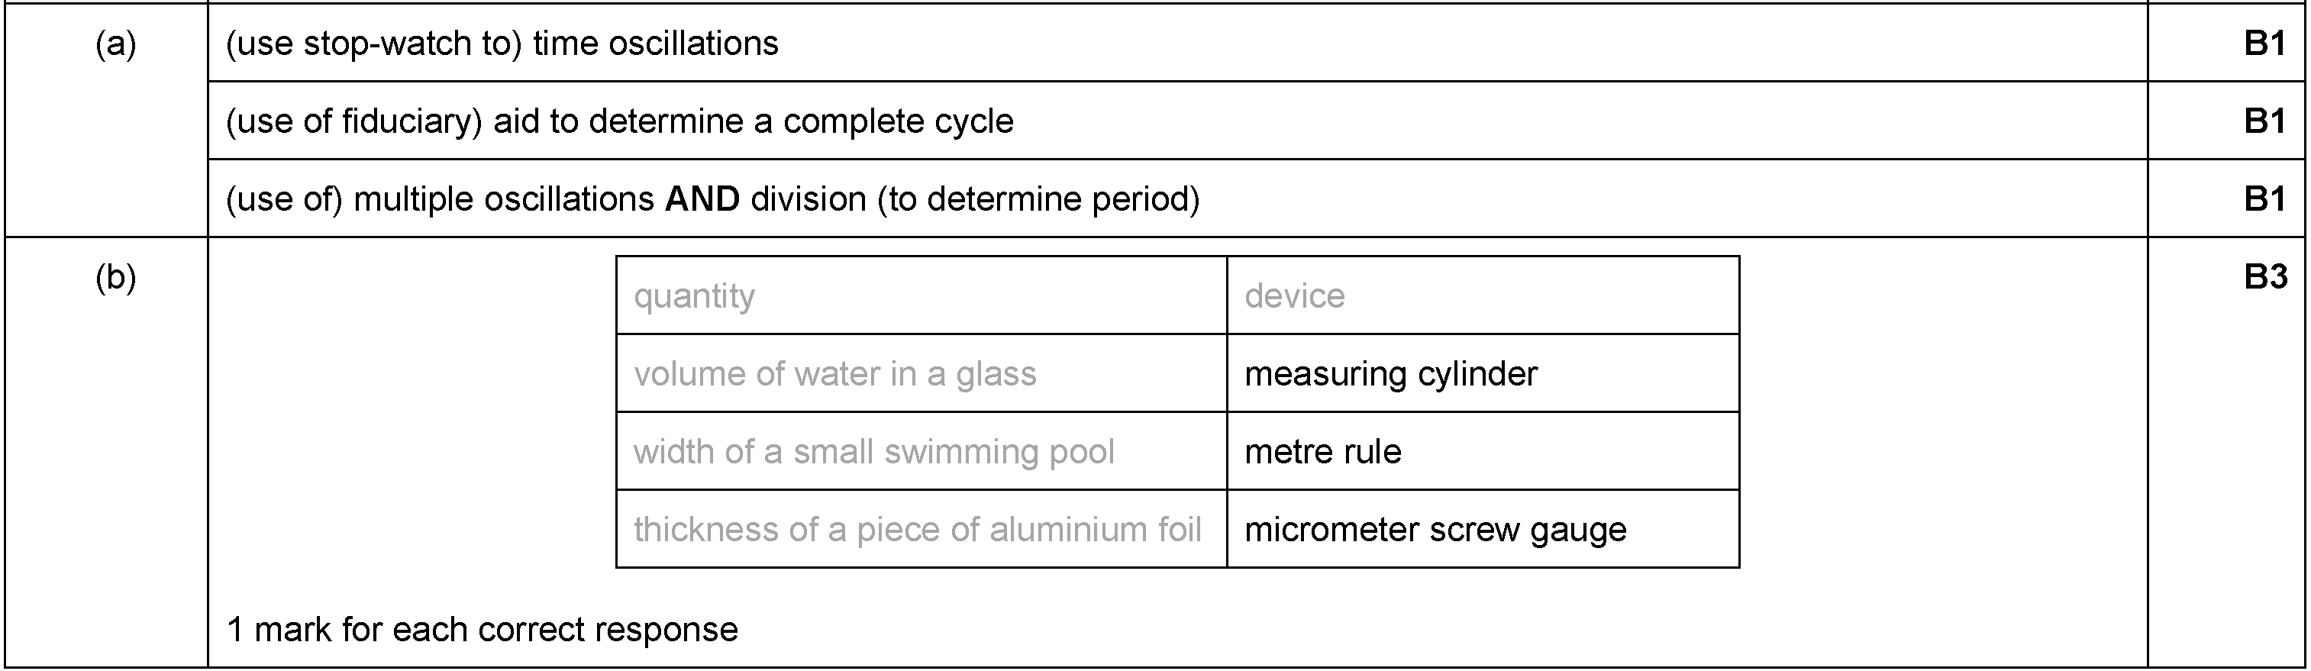2311x671 pixels.
Task: Click the 'device' column header
Action: point(1483,295)
